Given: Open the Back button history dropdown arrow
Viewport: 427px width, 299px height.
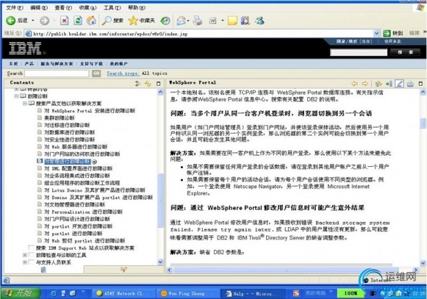Looking at the screenshot, I should click(33, 21).
